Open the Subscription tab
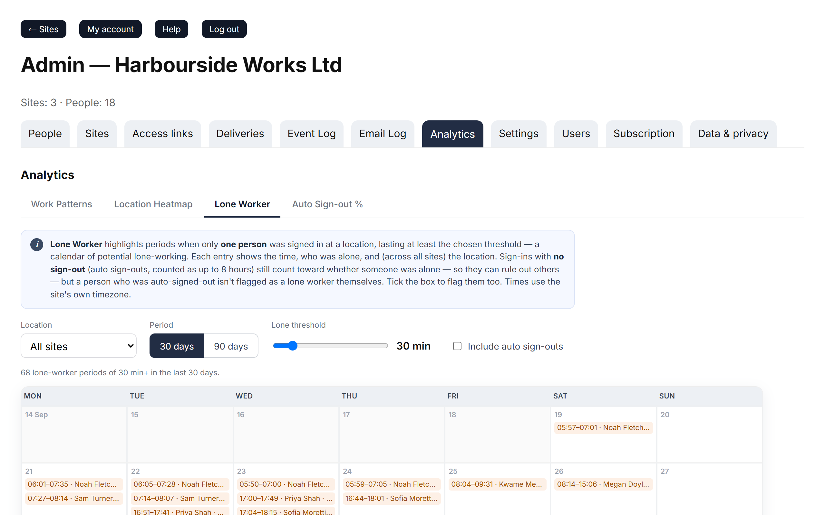This screenshot has width=825, height=515. [644, 134]
